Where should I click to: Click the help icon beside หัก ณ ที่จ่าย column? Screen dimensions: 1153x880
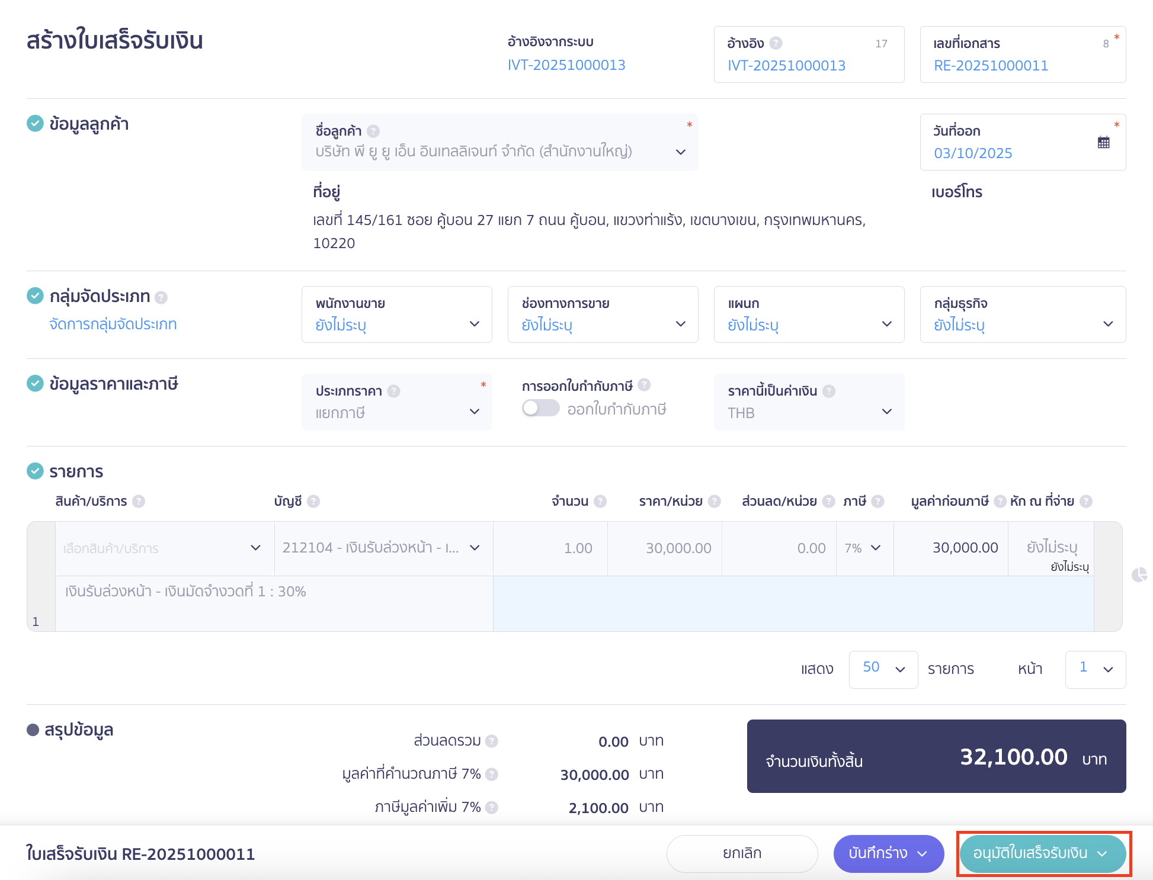(1087, 501)
